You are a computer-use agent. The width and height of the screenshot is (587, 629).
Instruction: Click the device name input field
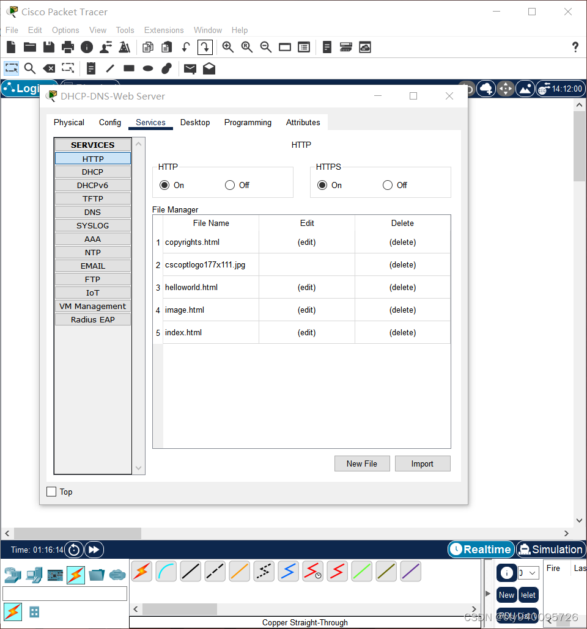(65, 594)
